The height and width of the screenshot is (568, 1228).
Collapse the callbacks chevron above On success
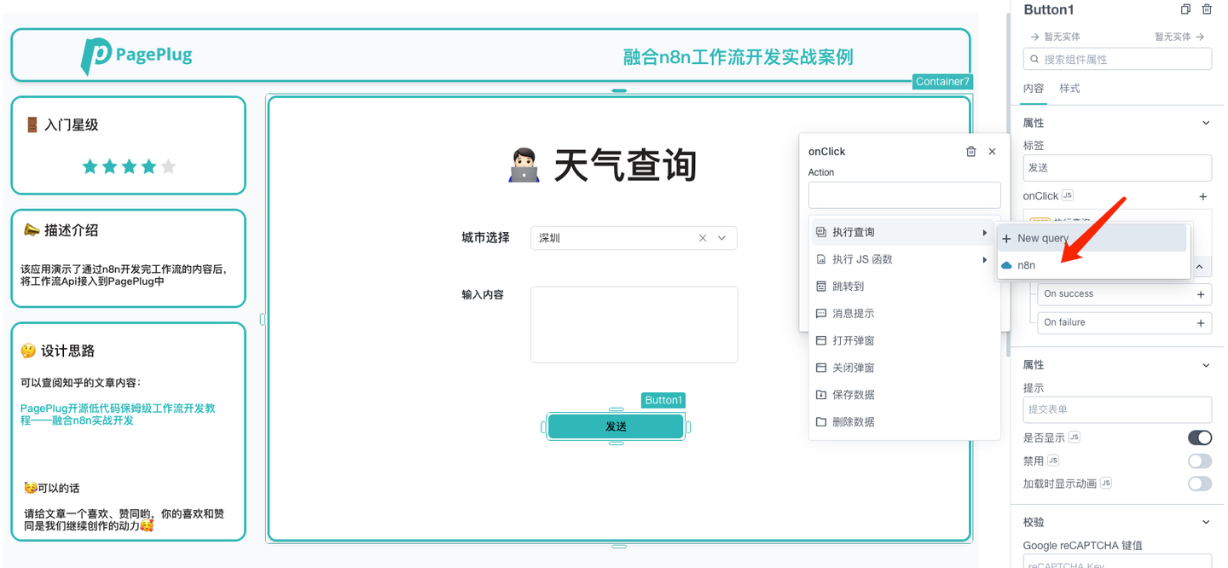coord(1199,268)
